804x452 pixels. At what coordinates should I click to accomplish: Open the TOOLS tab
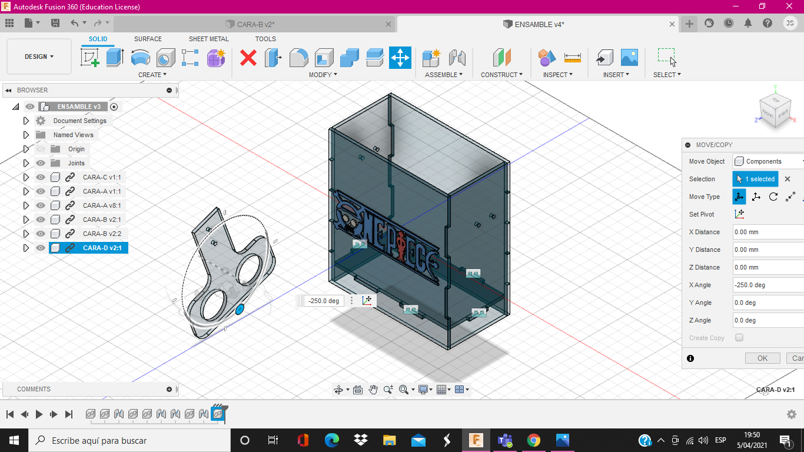[x=265, y=39]
